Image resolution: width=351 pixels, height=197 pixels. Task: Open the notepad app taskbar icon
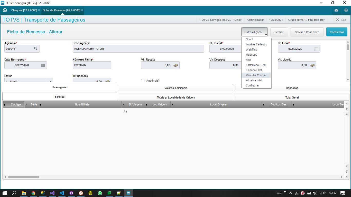tap(119, 193)
